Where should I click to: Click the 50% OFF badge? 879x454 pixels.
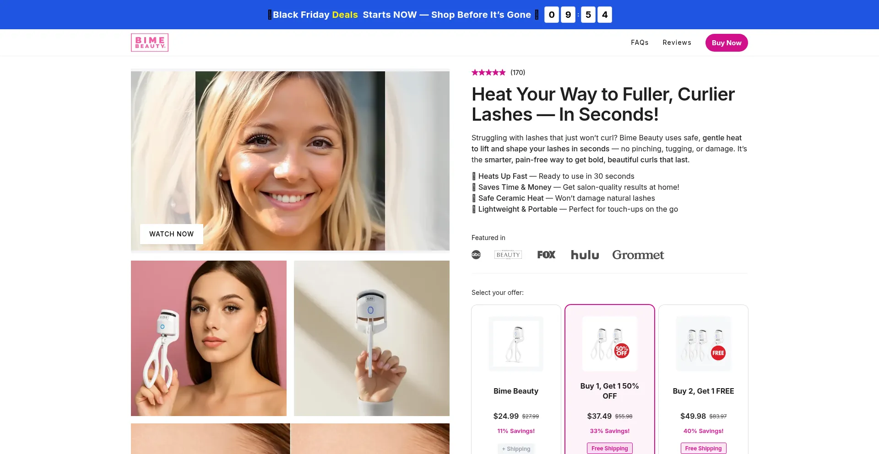(622, 351)
